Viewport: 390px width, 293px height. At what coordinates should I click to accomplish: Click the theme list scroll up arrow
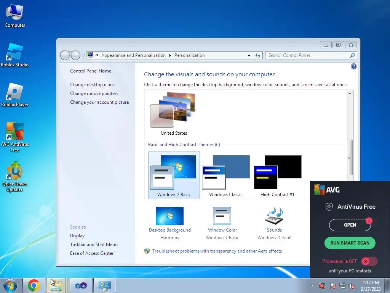click(x=350, y=93)
